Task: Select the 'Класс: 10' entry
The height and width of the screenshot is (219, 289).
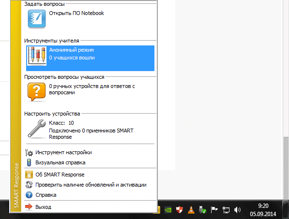Action: [61, 123]
